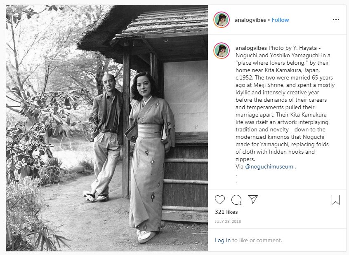This screenshot has width=349, height=255.
Task: View the 321 likes list
Action: [x=226, y=212]
